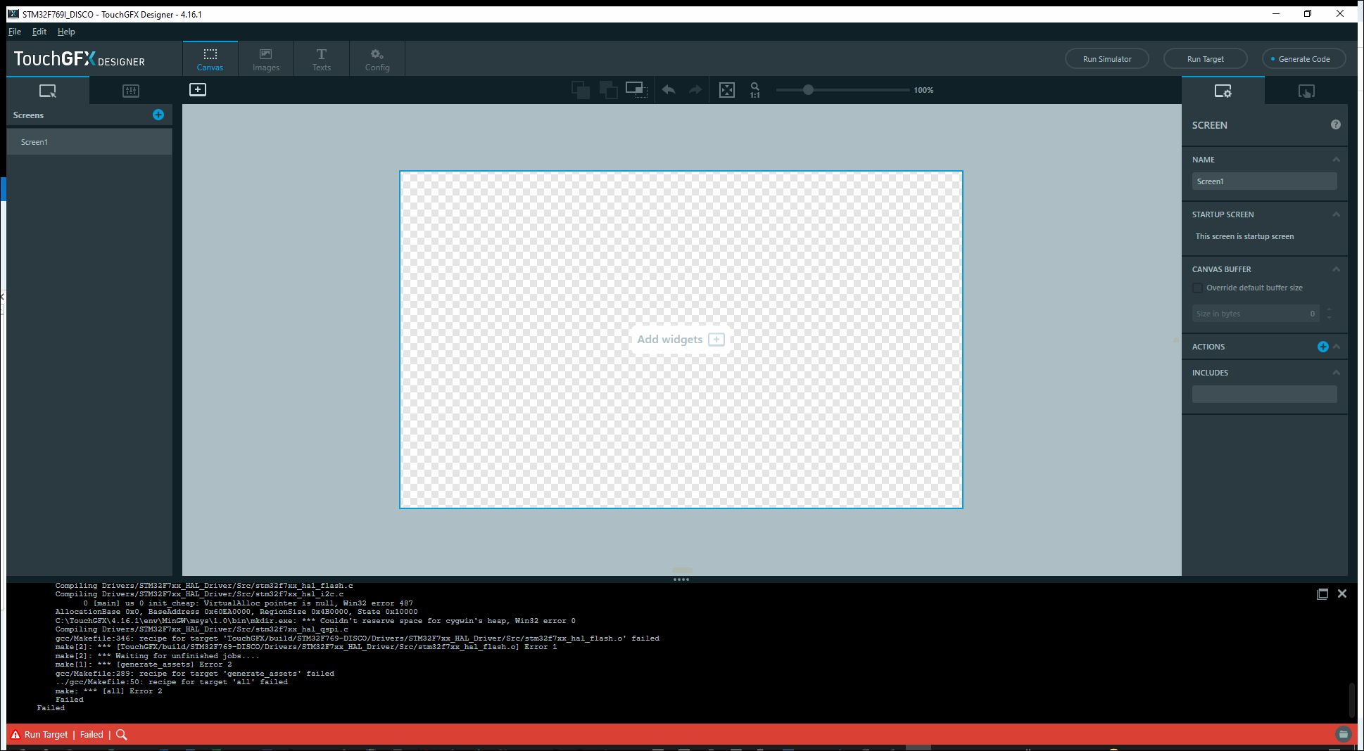The width and height of the screenshot is (1364, 751).
Task: Open the Canvas tab
Action: pyautogui.click(x=210, y=59)
